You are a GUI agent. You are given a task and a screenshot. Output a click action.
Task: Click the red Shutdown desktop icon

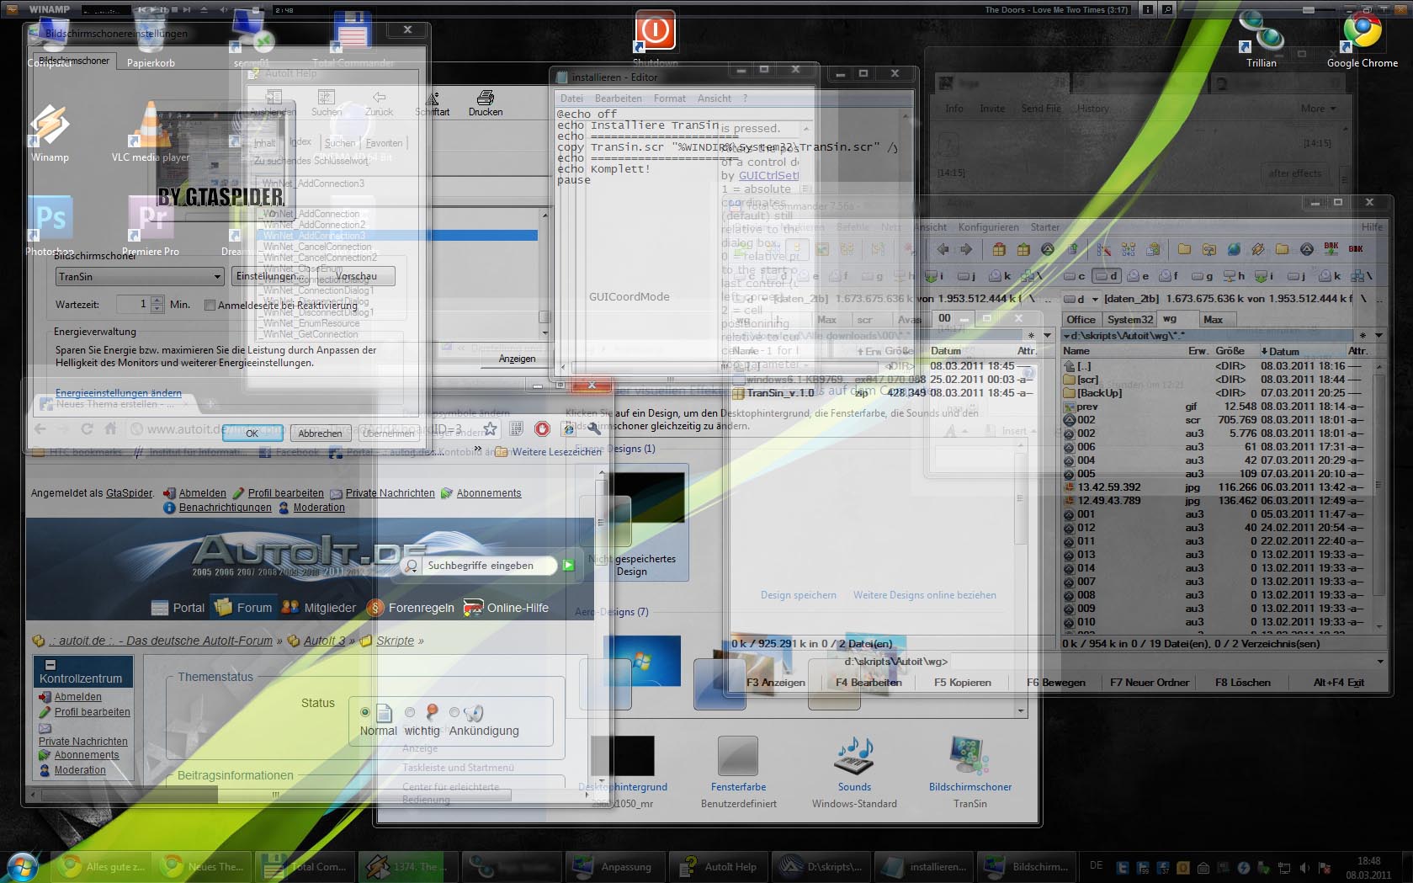pos(655,33)
